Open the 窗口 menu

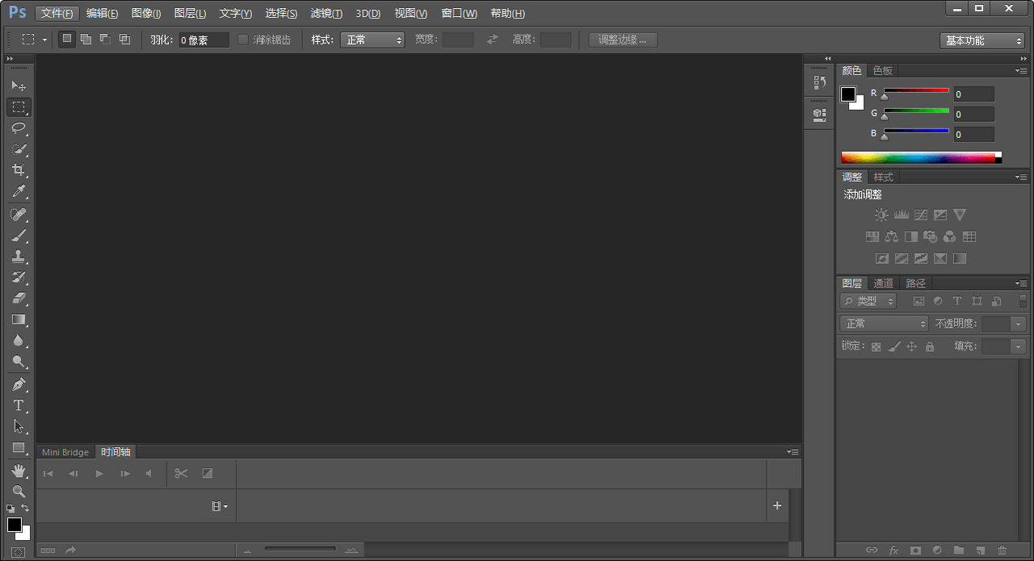(x=459, y=13)
